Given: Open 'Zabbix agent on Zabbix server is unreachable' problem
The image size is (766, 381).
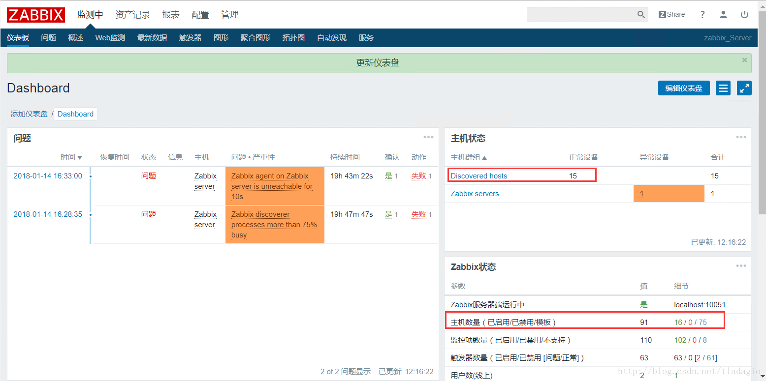Looking at the screenshot, I should click(x=272, y=186).
